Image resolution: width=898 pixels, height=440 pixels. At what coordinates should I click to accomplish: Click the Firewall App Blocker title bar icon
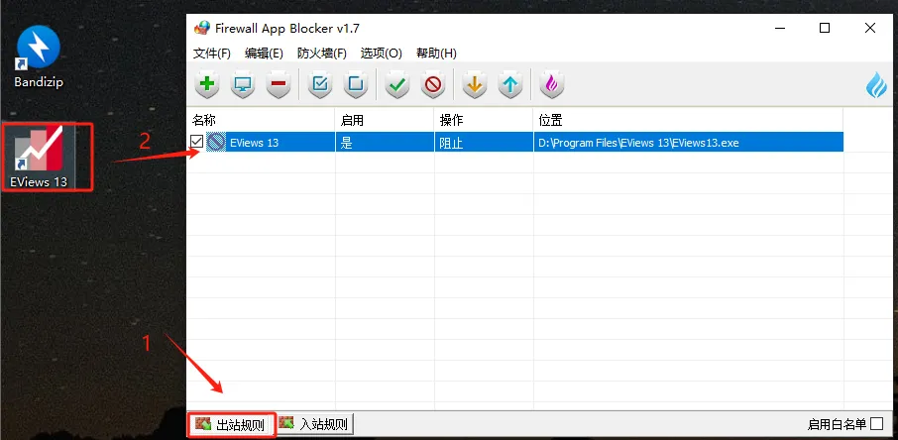(x=202, y=28)
